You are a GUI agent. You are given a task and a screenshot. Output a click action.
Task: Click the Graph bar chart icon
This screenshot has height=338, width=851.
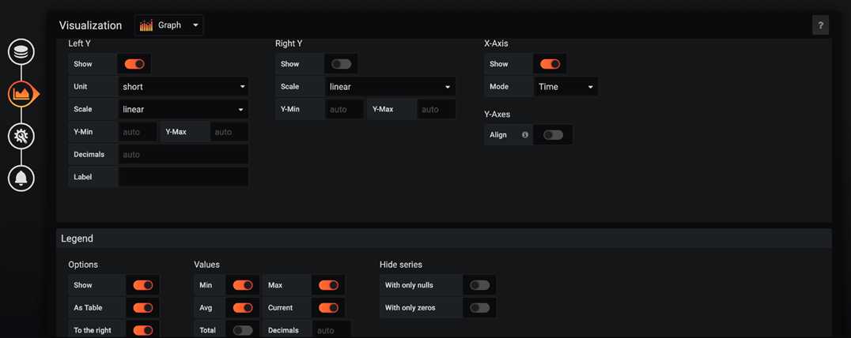[x=146, y=25]
